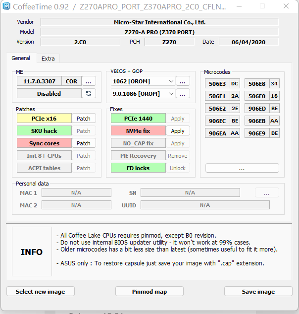
Task: Select the 906EB microcode entry
Action: [x=262, y=121]
